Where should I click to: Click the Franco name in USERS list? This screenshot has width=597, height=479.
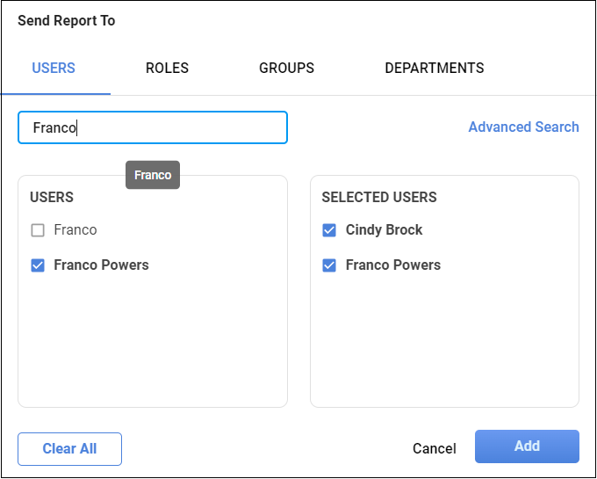pos(76,230)
